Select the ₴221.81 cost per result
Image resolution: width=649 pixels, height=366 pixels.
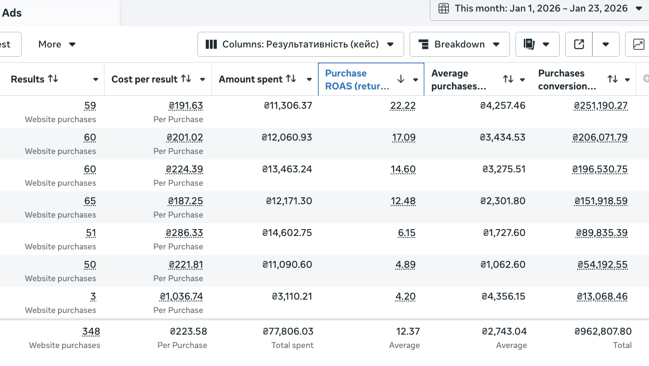pos(186,265)
